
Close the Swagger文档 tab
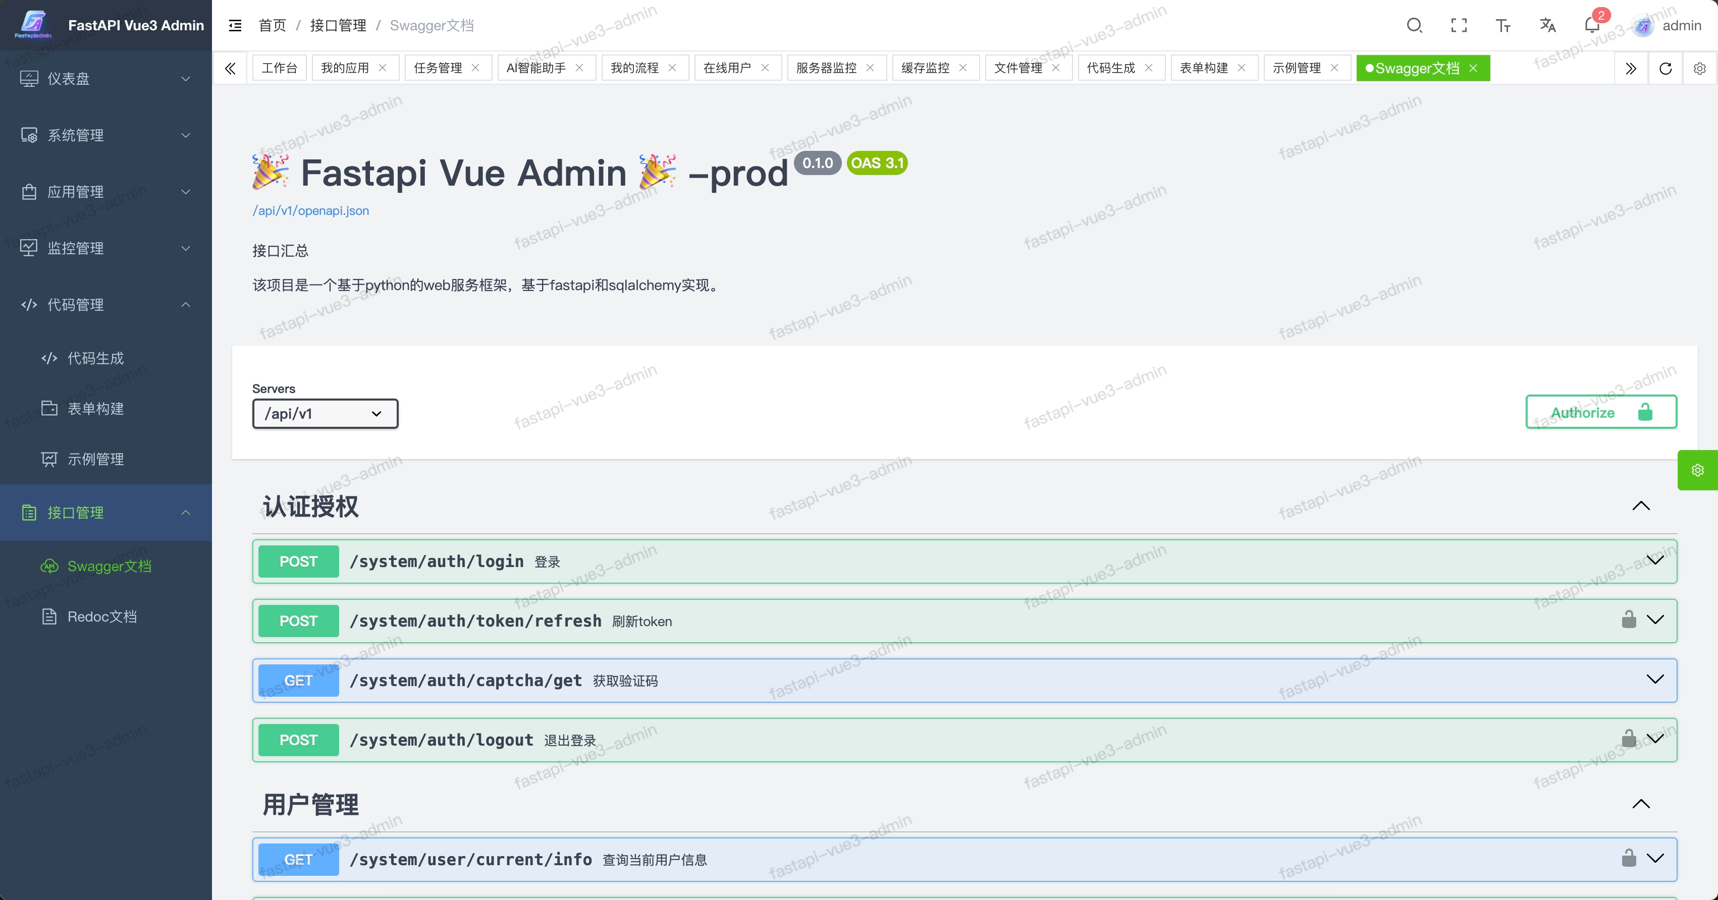point(1473,68)
